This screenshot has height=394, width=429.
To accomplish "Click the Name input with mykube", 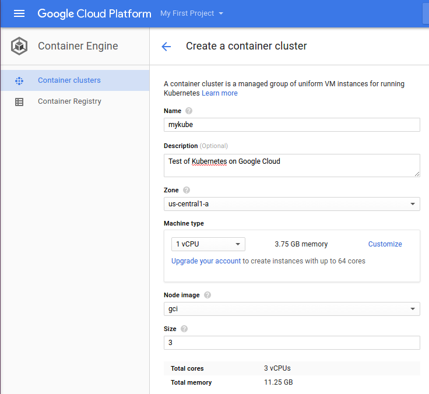I will (292, 125).
